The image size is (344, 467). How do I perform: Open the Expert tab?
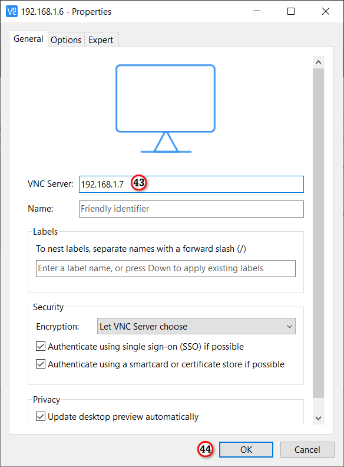[101, 40]
